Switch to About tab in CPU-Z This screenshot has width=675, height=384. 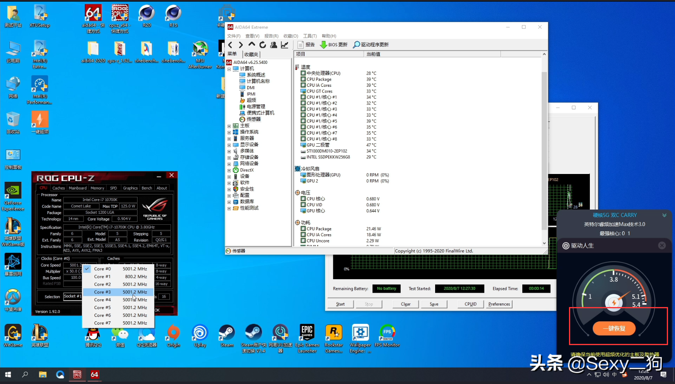162,188
